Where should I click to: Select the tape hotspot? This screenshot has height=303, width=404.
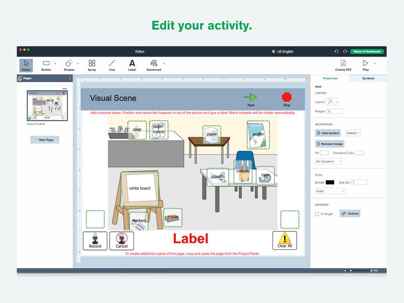[265, 176]
